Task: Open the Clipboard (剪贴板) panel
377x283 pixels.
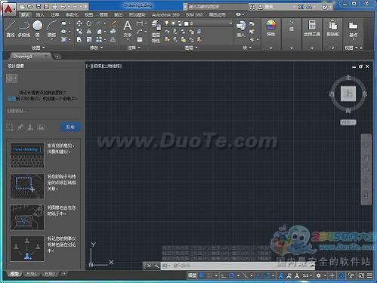Action: point(332,28)
